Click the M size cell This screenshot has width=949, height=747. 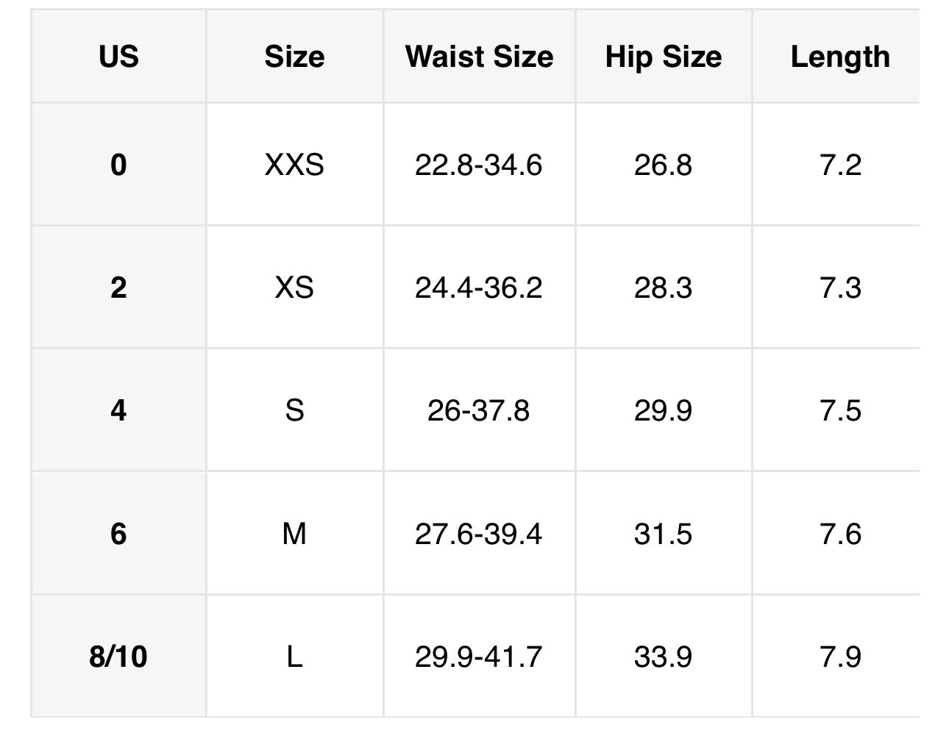pos(294,533)
